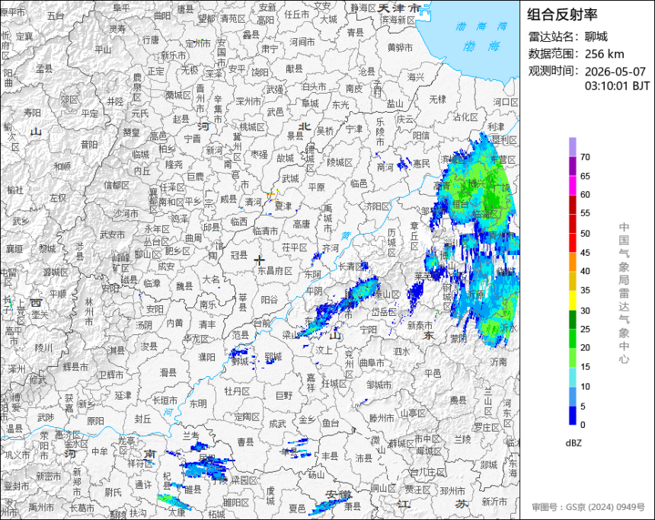Viewport: 655px width, 520px height.
Task: Click the 东昌府区 map label
Action: tap(274, 271)
